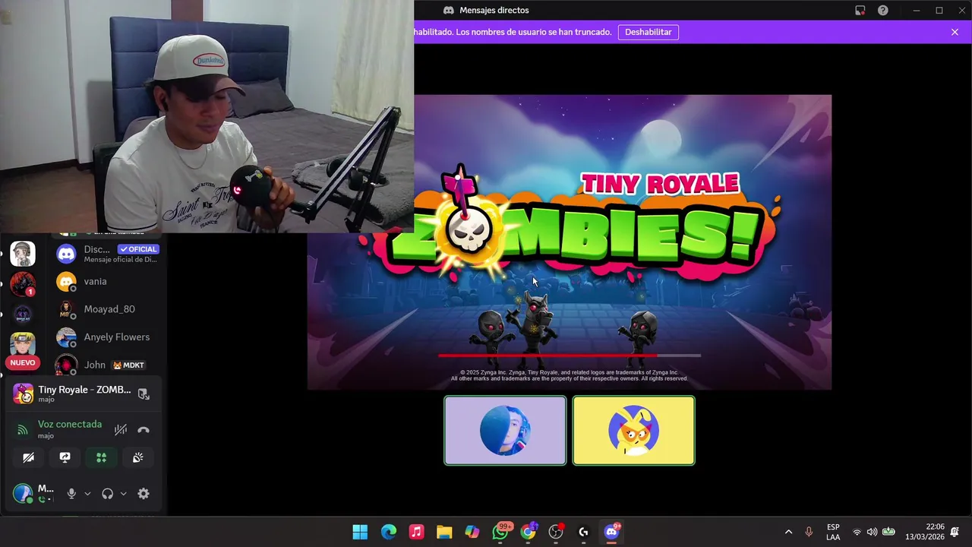
Task: Open Discord taskbar icon
Action: pyautogui.click(x=612, y=532)
